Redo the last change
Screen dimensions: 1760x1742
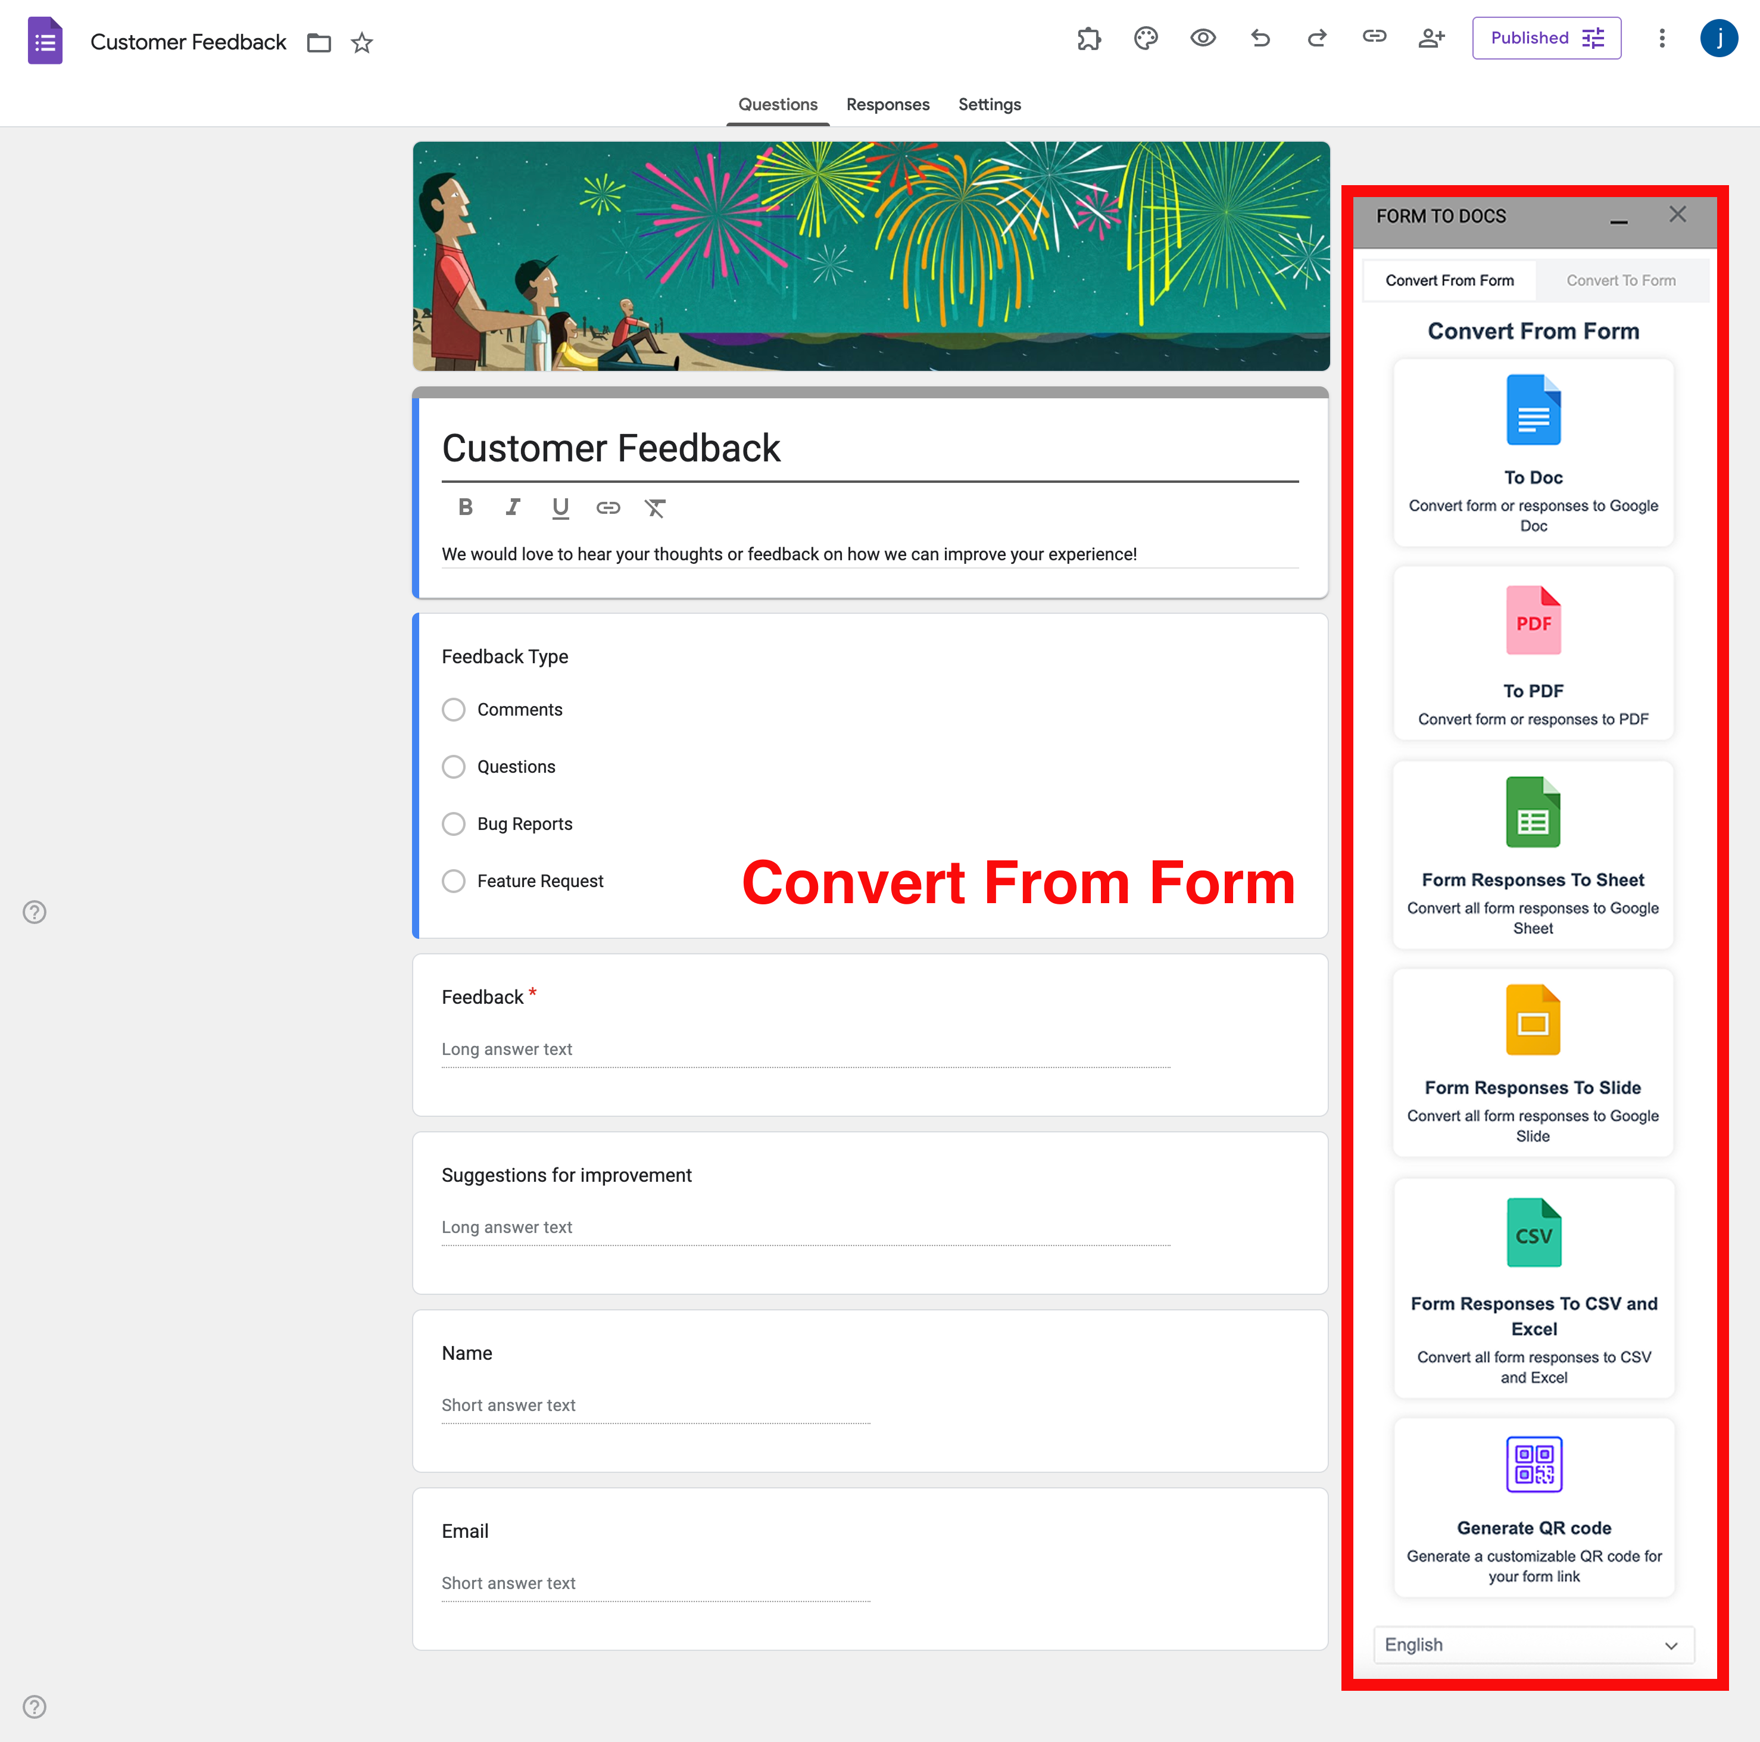coord(1316,38)
